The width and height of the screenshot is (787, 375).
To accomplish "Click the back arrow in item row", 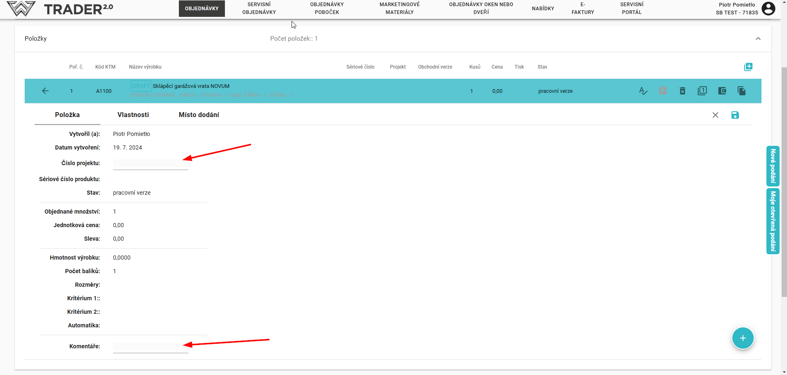I will click(45, 91).
